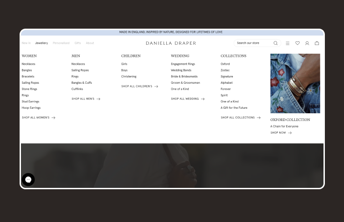Viewport: 344px width, 222px height.
Task: Click Shop All Collections
Action: tap(241, 118)
